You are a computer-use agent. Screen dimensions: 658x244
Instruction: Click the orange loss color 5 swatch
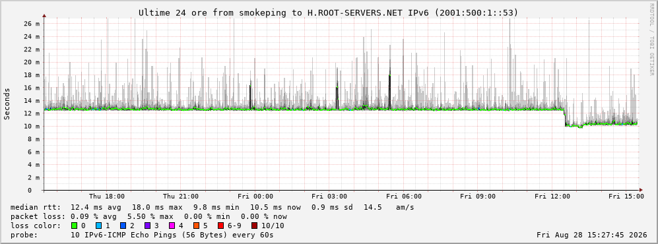click(197, 226)
